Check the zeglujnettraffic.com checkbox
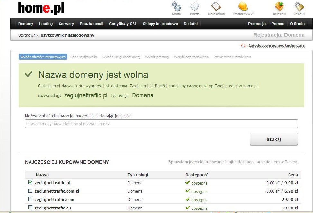 (30, 199)
